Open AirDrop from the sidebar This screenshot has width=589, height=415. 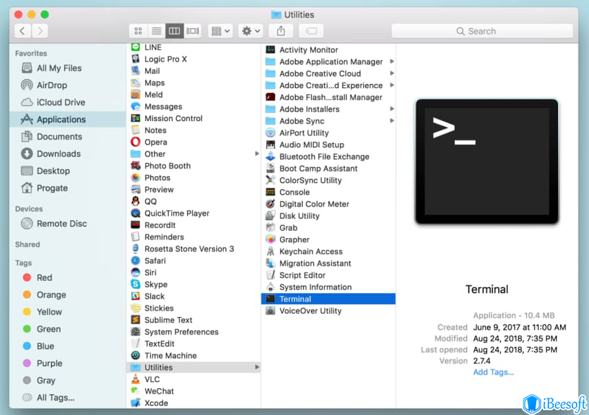tap(51, 85)
